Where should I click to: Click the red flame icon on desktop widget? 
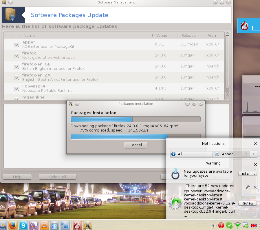click(x=244, y=26)
